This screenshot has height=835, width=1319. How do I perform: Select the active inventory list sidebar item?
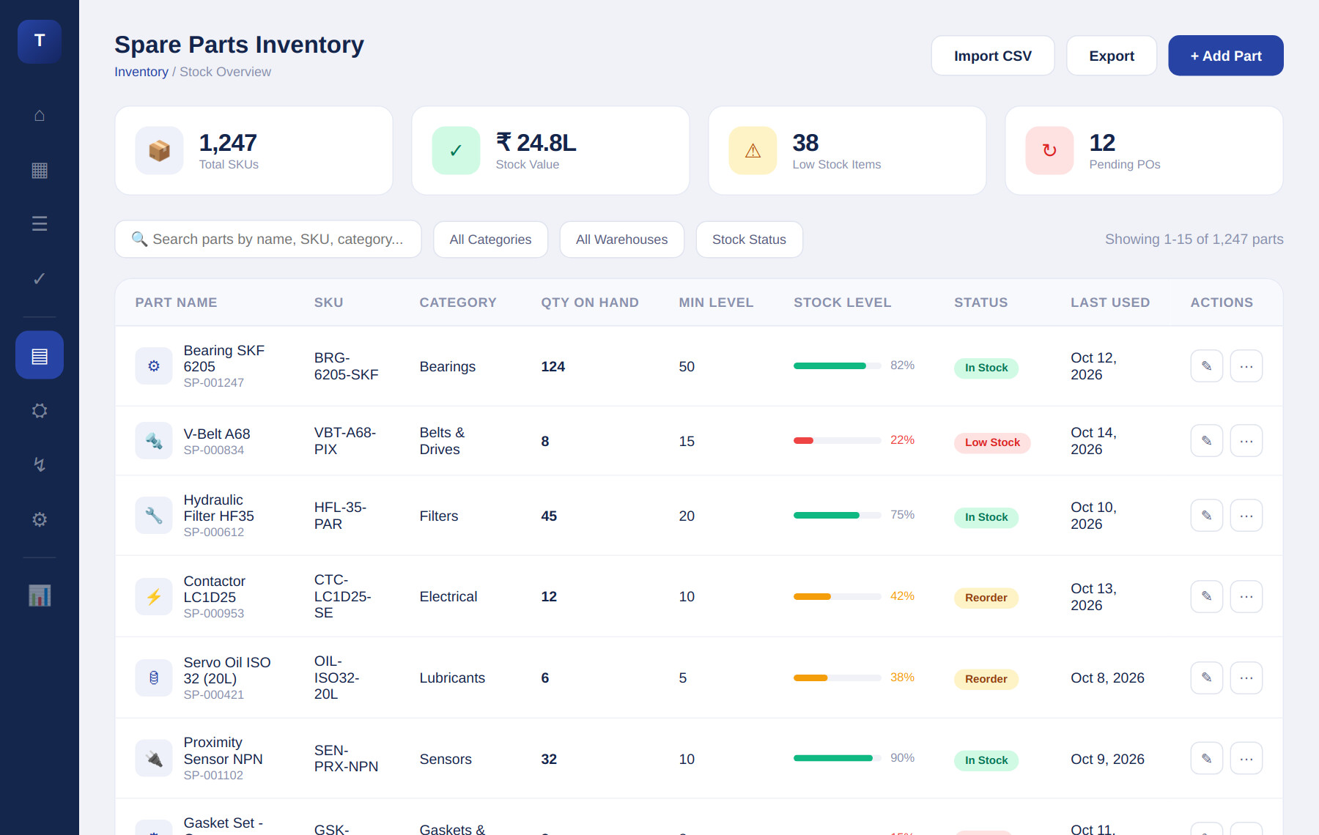(40, 355)
